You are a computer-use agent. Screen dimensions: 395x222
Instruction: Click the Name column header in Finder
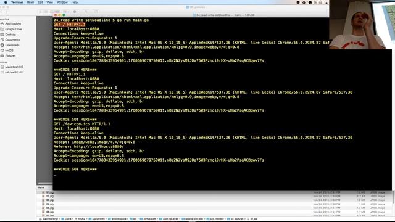point(41,187)
